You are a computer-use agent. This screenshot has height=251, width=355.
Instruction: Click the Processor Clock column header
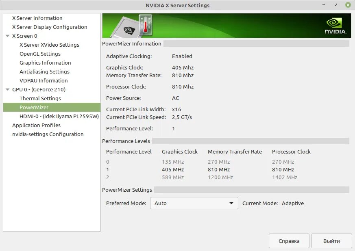point(291,152)
